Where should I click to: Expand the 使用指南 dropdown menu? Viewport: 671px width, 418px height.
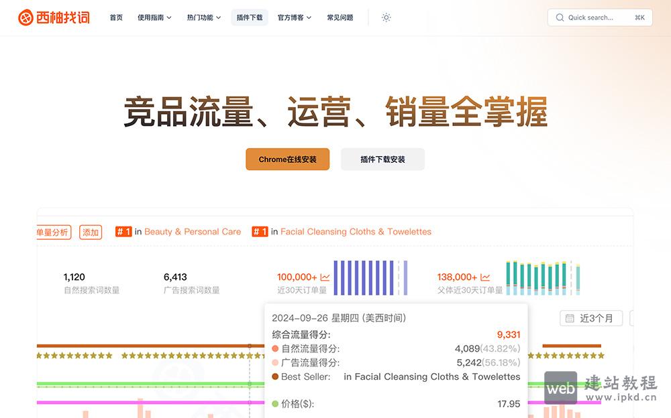[x=154, y=17]
